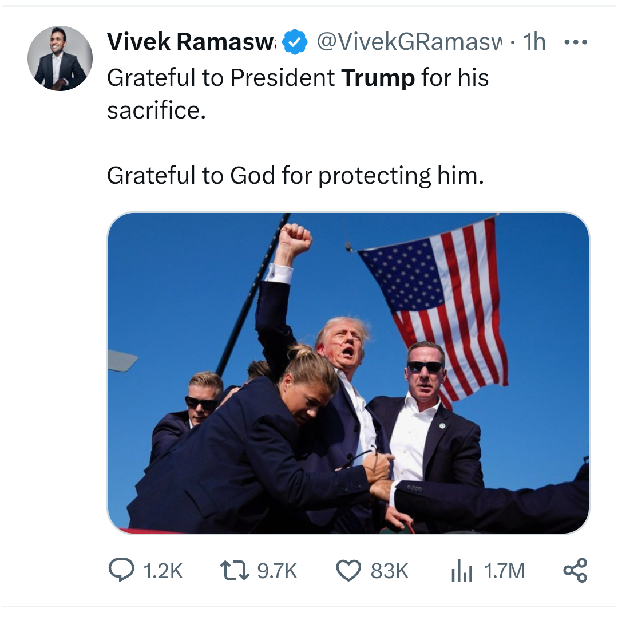Image resolution: width=618 pixels, height=620 pixels.
Task: Click the display name Vivek Ramaswamy
Action: [x=191, y=42]
